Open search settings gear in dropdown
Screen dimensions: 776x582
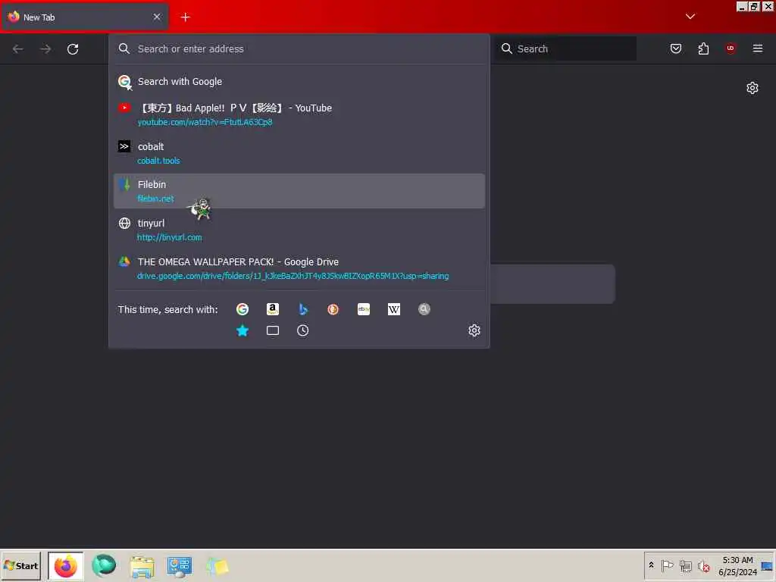474,330
